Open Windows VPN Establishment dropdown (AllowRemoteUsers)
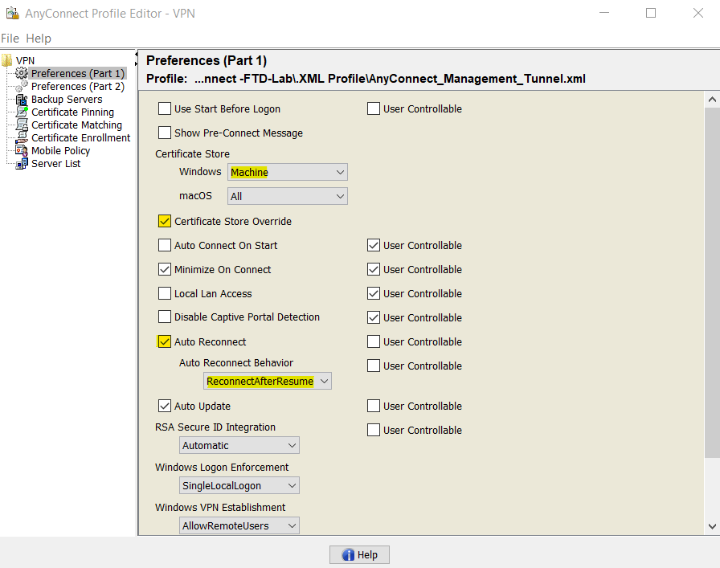The width and height of the screenshot is (720, 568). point(239,525)
